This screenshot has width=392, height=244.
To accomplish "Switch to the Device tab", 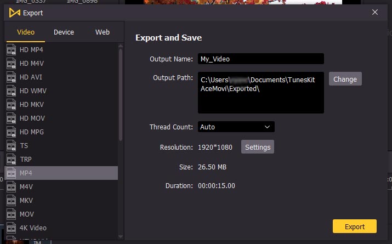I will [64, 32].
